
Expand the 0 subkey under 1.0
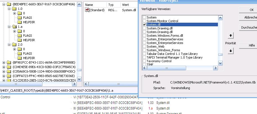click(15, 13)
